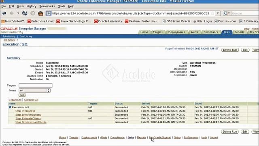Image resolution: width=259 pixels, height=146 pixels.
Task: Click the top Delete Run button
Action: 230,50
